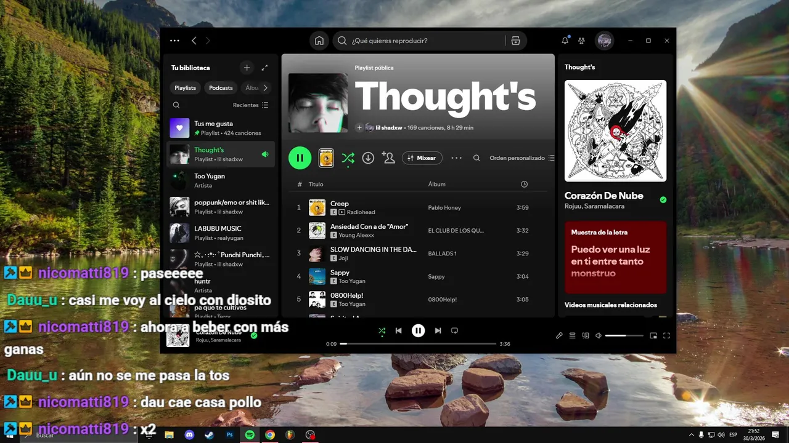Search in Tu biblioteca magnifier
The height and width of the screenshot is (443, 789).
tap(176, 105)
